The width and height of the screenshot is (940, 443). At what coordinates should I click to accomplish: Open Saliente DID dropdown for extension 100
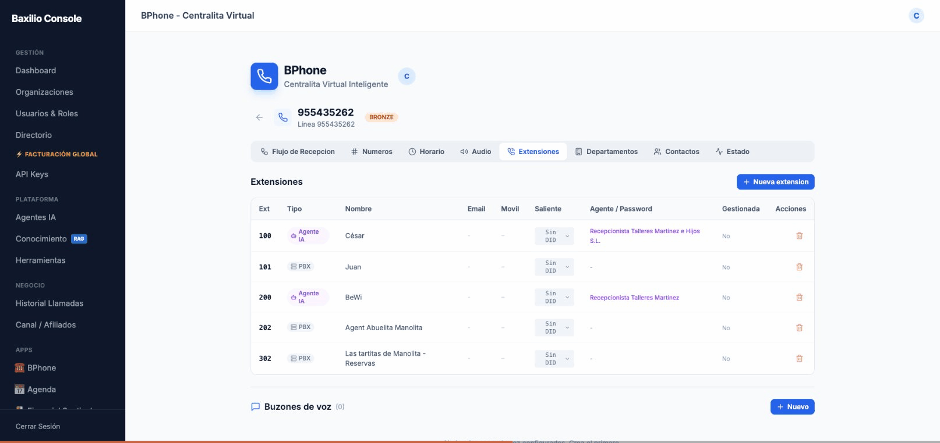[554, 236]
